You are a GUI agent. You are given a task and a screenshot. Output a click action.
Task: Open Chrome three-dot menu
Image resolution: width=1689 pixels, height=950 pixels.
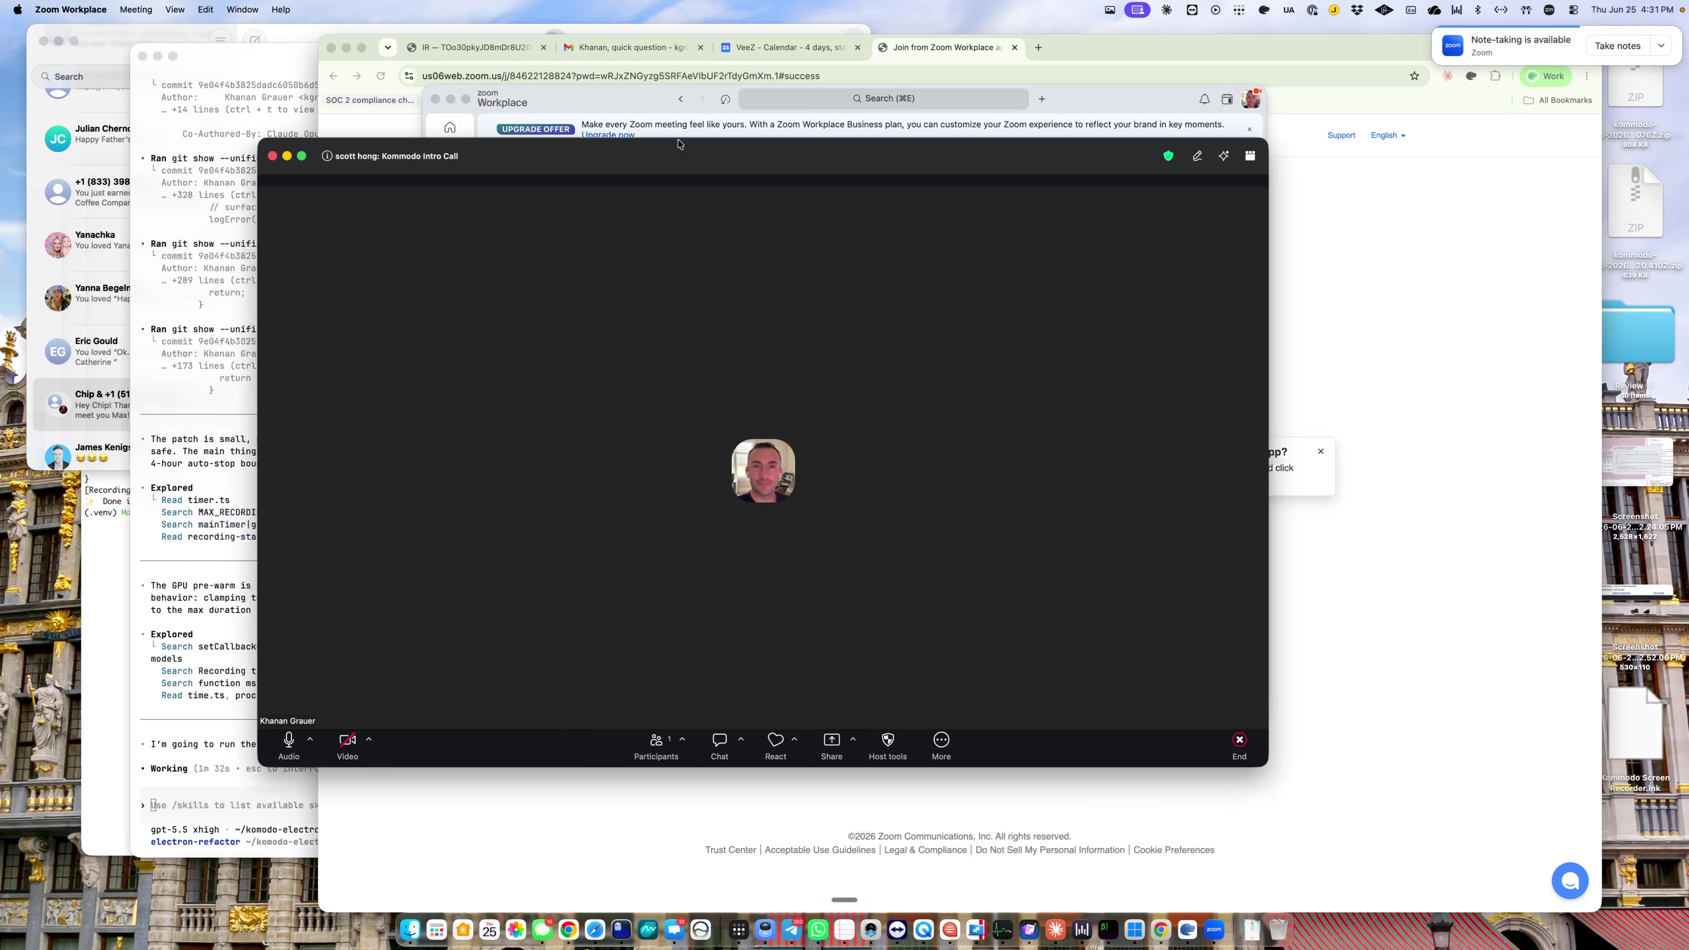point(1587,76)
